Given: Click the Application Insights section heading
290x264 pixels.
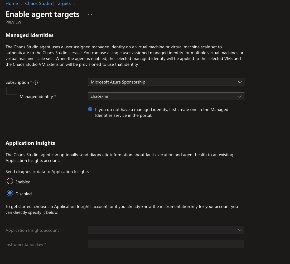Looking at the screenshot, I should point(30,143).
